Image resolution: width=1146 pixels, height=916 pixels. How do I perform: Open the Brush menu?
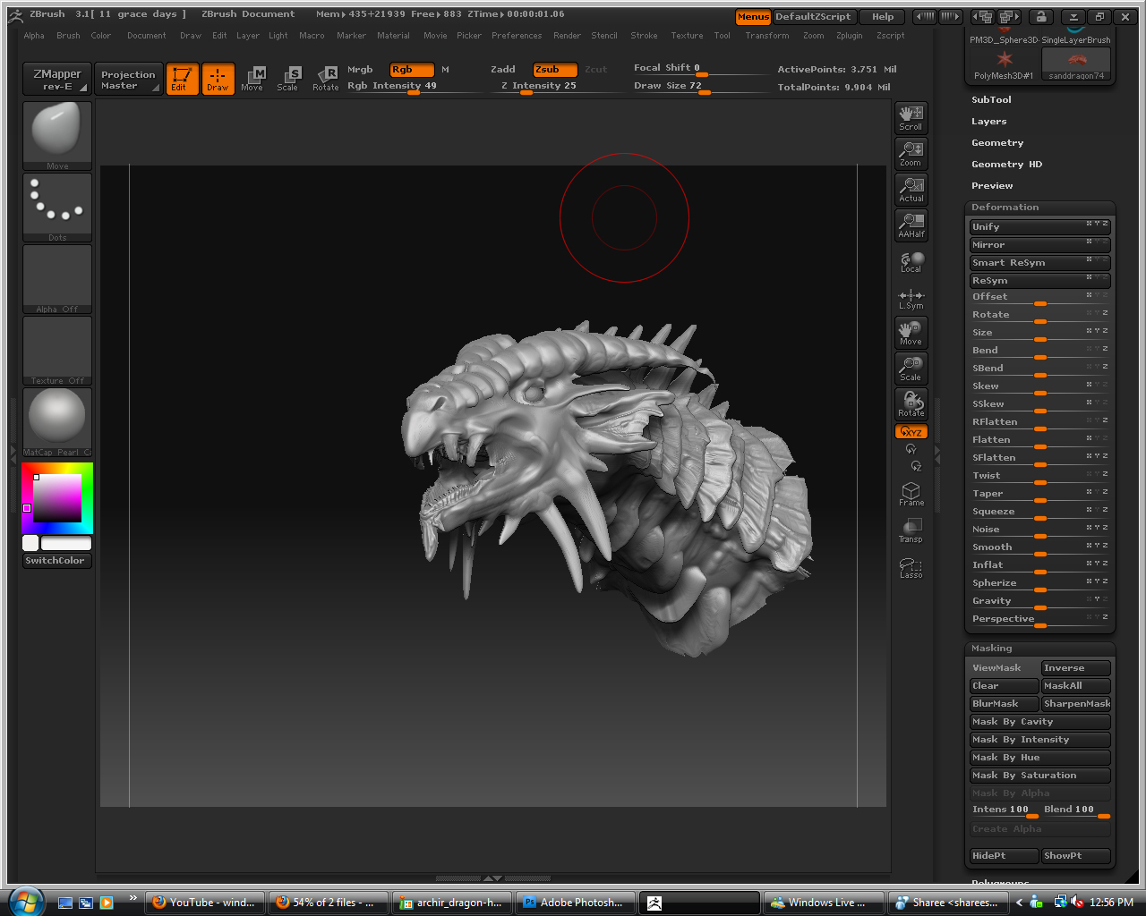click(68, 36)
